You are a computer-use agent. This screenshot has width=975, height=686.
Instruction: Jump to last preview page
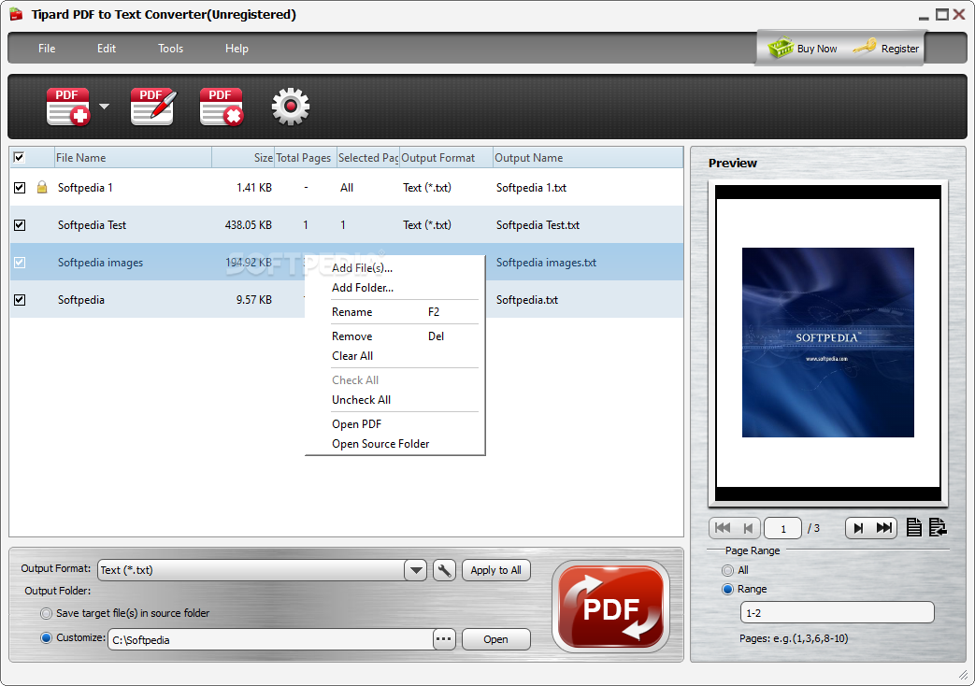(883, 528)
